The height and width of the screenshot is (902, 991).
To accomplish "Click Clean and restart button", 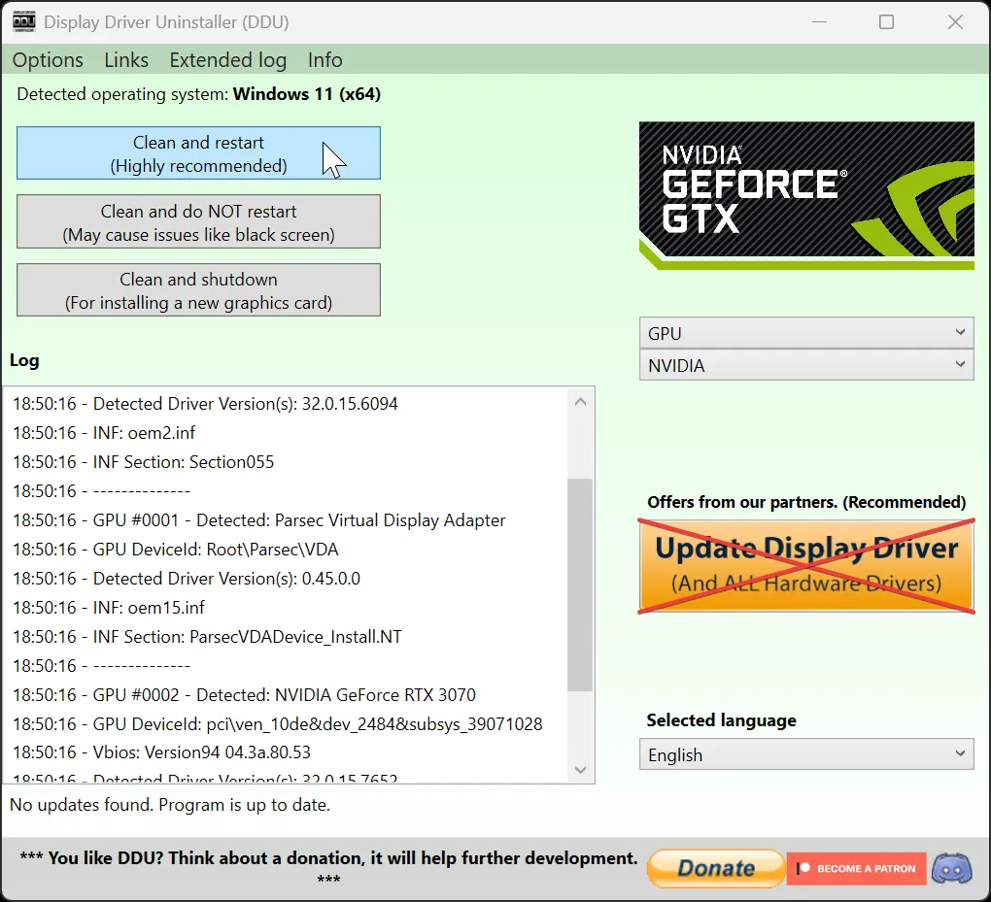I will click(198, 153).
